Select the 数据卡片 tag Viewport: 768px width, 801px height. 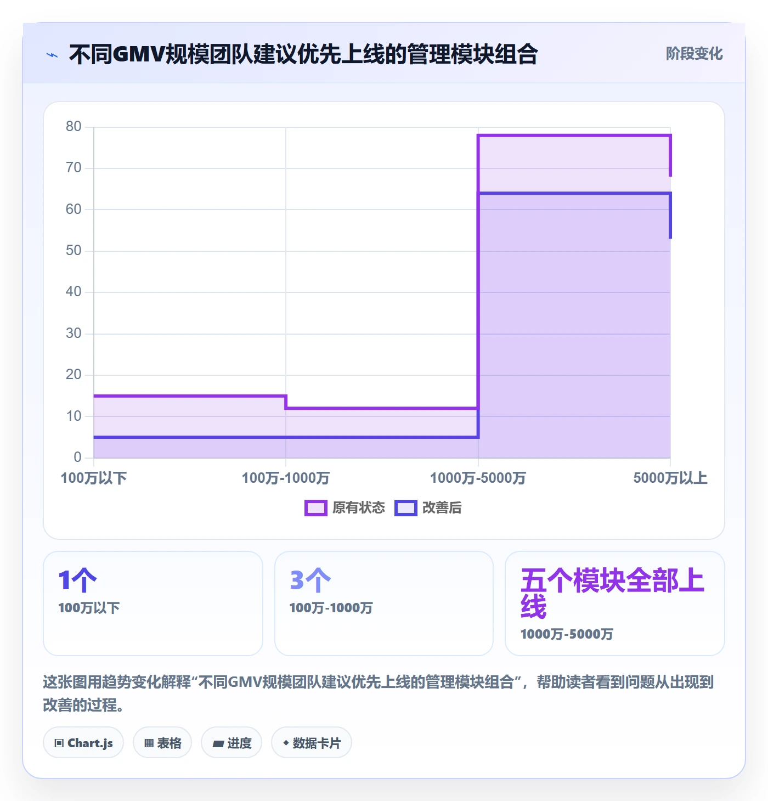click(312, 743)
